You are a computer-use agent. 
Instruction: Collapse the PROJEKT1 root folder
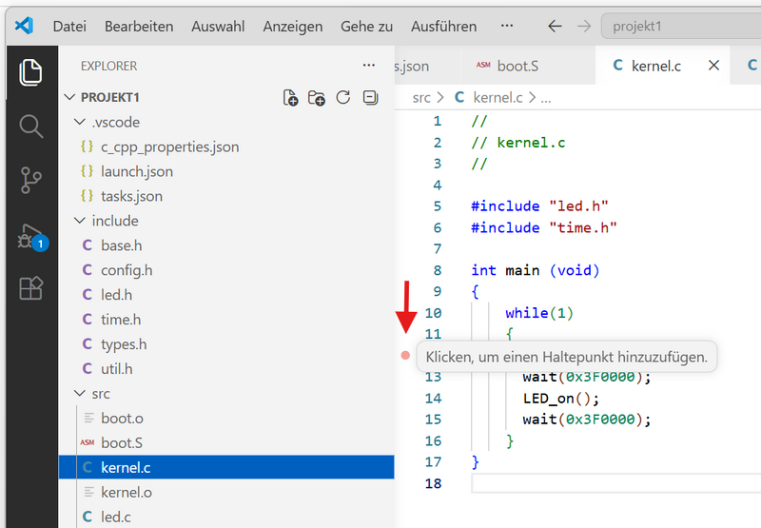point(69,97)
